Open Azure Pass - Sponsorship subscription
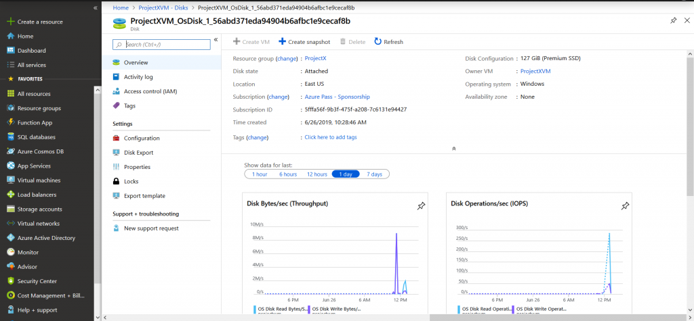694x321 pixels. tap(338, 97)
